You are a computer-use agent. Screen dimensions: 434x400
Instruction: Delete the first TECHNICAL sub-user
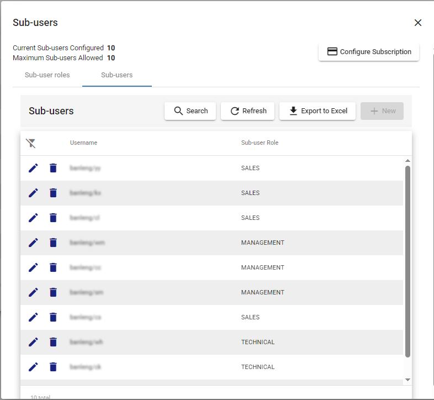pyautogui.click(x=53, y=342)
